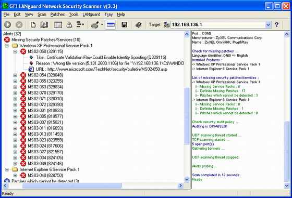Click the table view toolbar icon
Image resolution: width=292 pixels, height=198 pixels.
click(58, 24)
